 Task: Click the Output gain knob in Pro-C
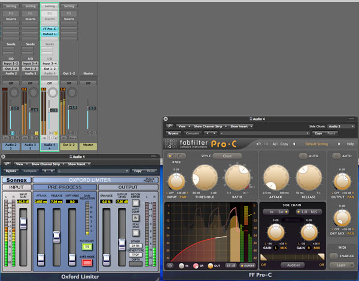point(342,181)
